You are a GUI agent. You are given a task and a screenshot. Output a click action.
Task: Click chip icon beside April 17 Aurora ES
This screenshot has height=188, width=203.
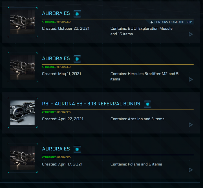coord(77,149)
